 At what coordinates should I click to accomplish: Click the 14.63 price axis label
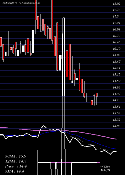(116, 87)
